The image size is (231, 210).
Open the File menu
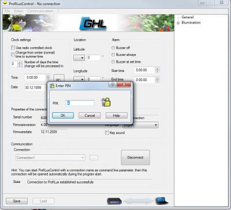pos(8,11)
